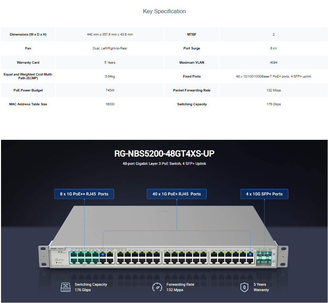Image resolution: width=328 pixels, height=303 pixels.
Task: Click the 'Port Surge' label
Action: point(192,48)
